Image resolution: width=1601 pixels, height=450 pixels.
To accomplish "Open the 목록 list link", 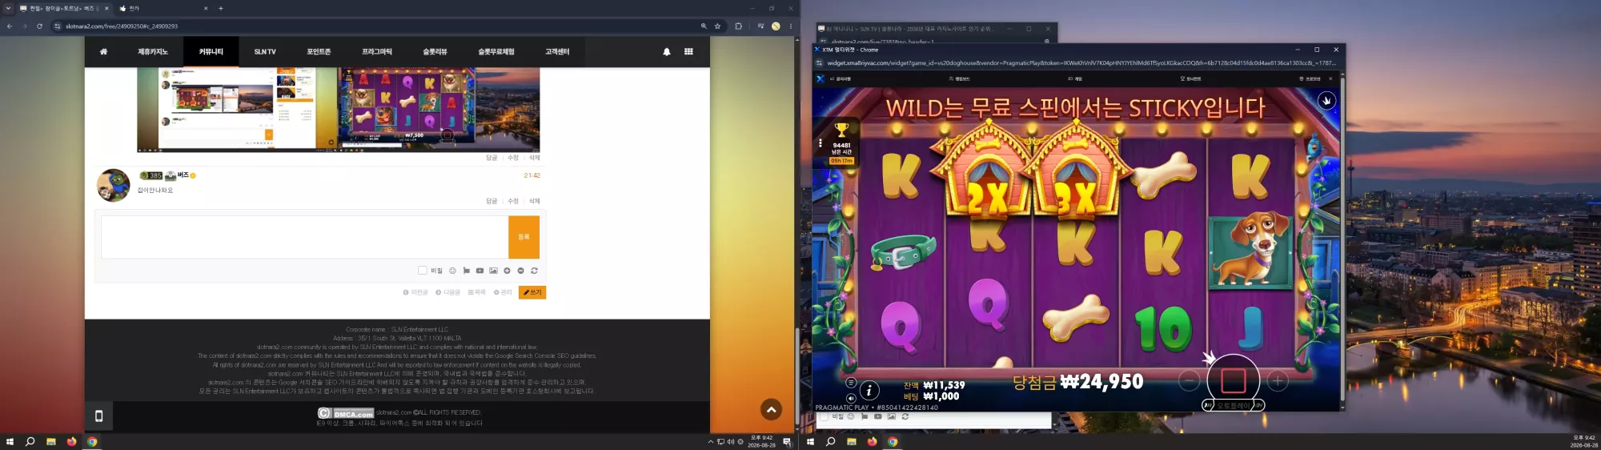I will tap(477, 292).
